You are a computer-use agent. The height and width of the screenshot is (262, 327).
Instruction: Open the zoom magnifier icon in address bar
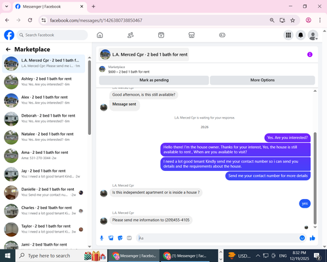click(272, 20)
